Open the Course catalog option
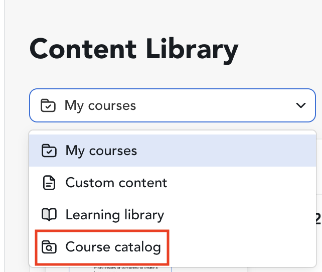Screen dimensions: 322x272 (173, 247)
